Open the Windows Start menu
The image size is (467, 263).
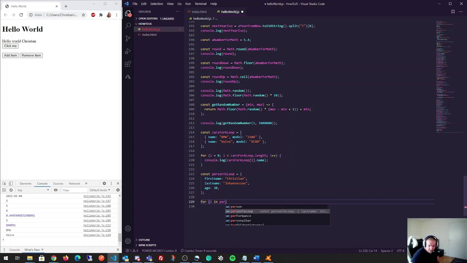(x=5, y=258)
